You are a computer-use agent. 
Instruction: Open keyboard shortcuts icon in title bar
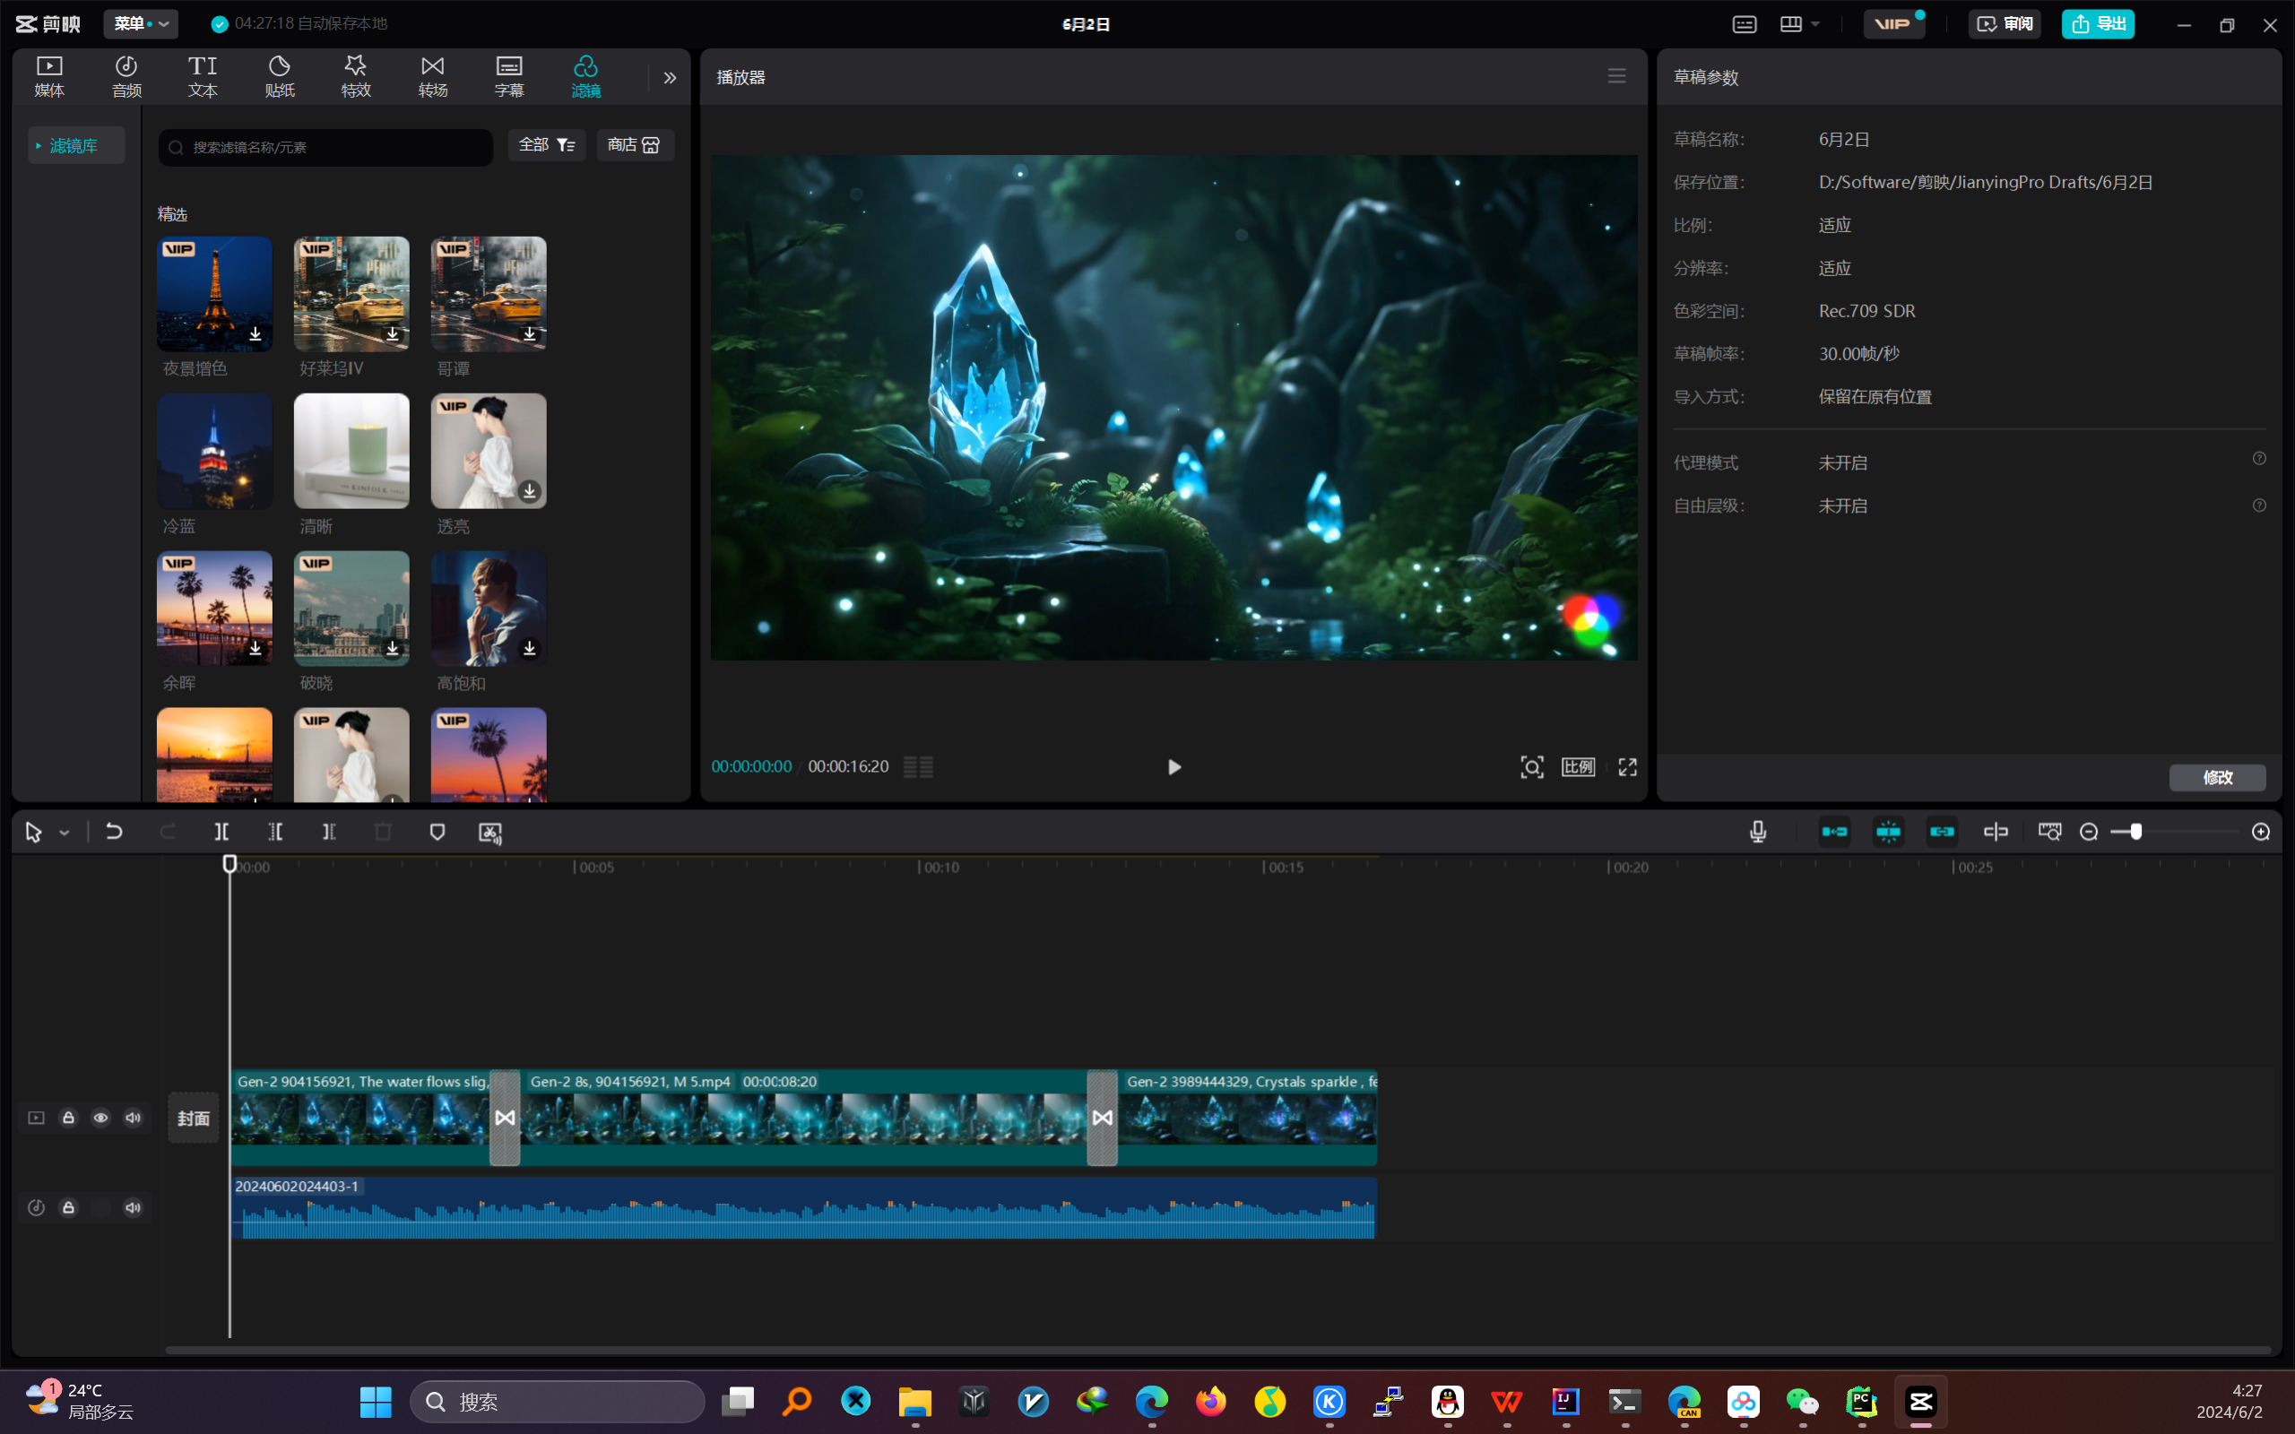(x=1744, y=25)
